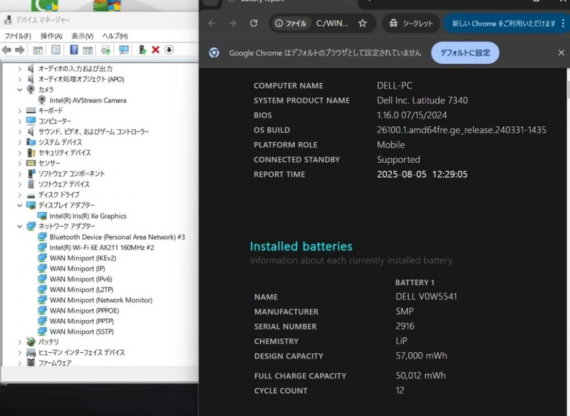Expand オーディオの入力および出力 category
The height and width of the screenshot is (416, 570).
(20, 69)
